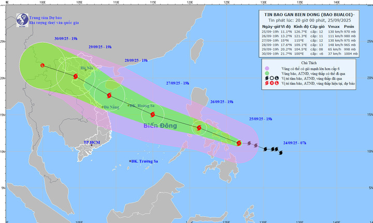Click the current storm position icon 25/09
This screenshot has width=373, height=223.
(x=239, y=143)
